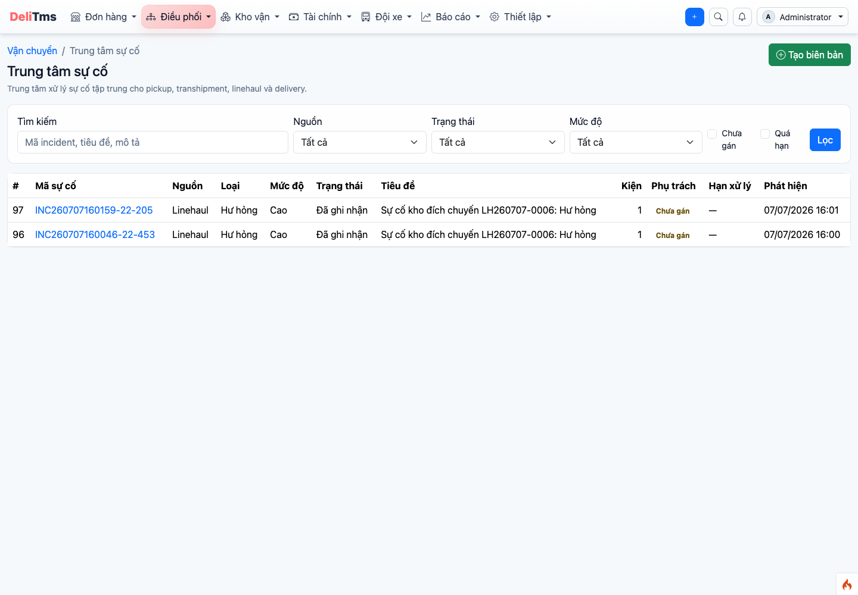Click the bus icon beside Đội xe

366,17
